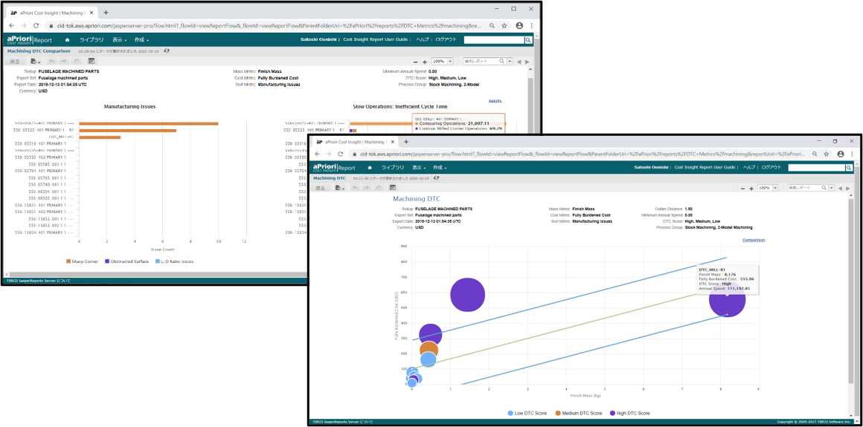Toggle Low DTC Score legend series
Image resolution: width=863 pixels, height=427 pixels.
(528, 413)
